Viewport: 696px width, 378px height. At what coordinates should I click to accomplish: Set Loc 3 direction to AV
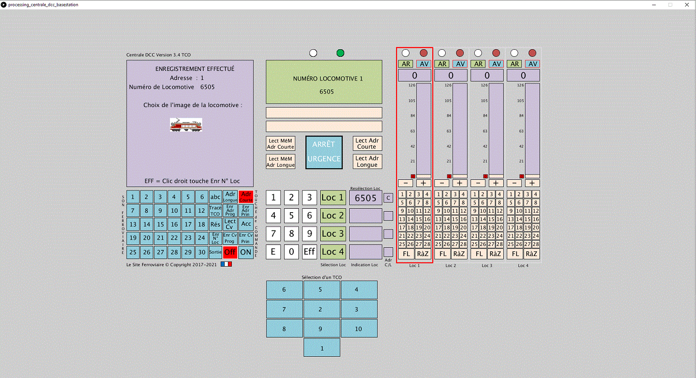(496, 64)
